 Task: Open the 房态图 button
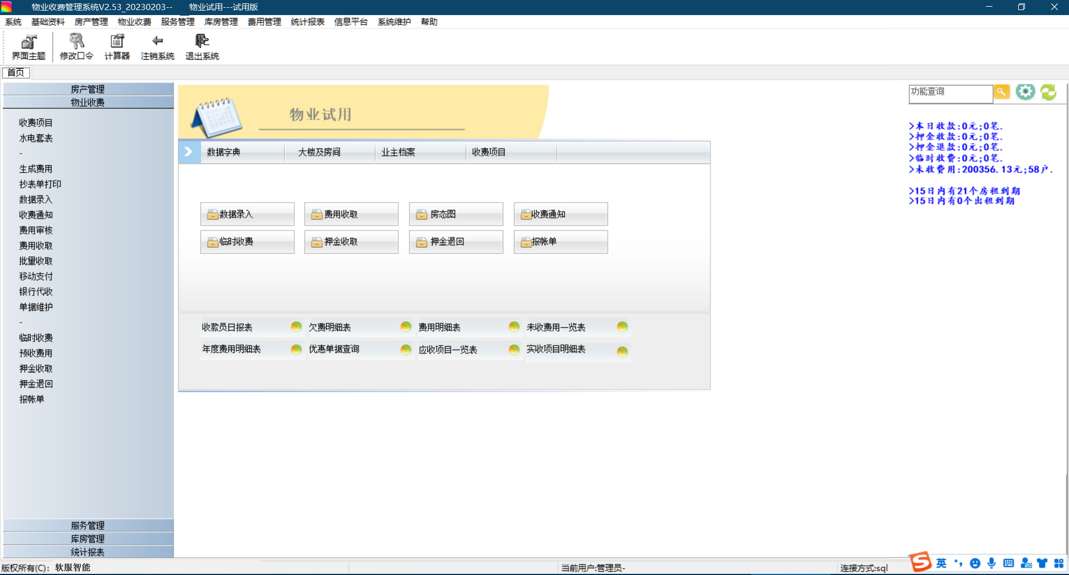455,214
